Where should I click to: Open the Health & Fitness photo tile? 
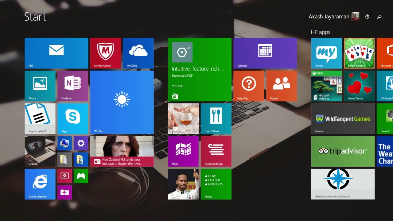point(183,118)
